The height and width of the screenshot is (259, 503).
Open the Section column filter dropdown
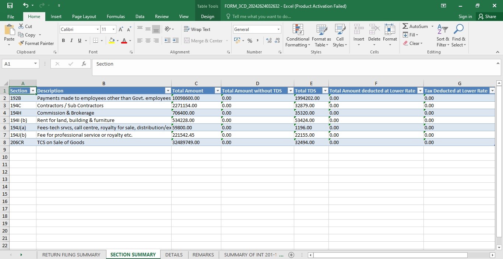coord(32,91)
